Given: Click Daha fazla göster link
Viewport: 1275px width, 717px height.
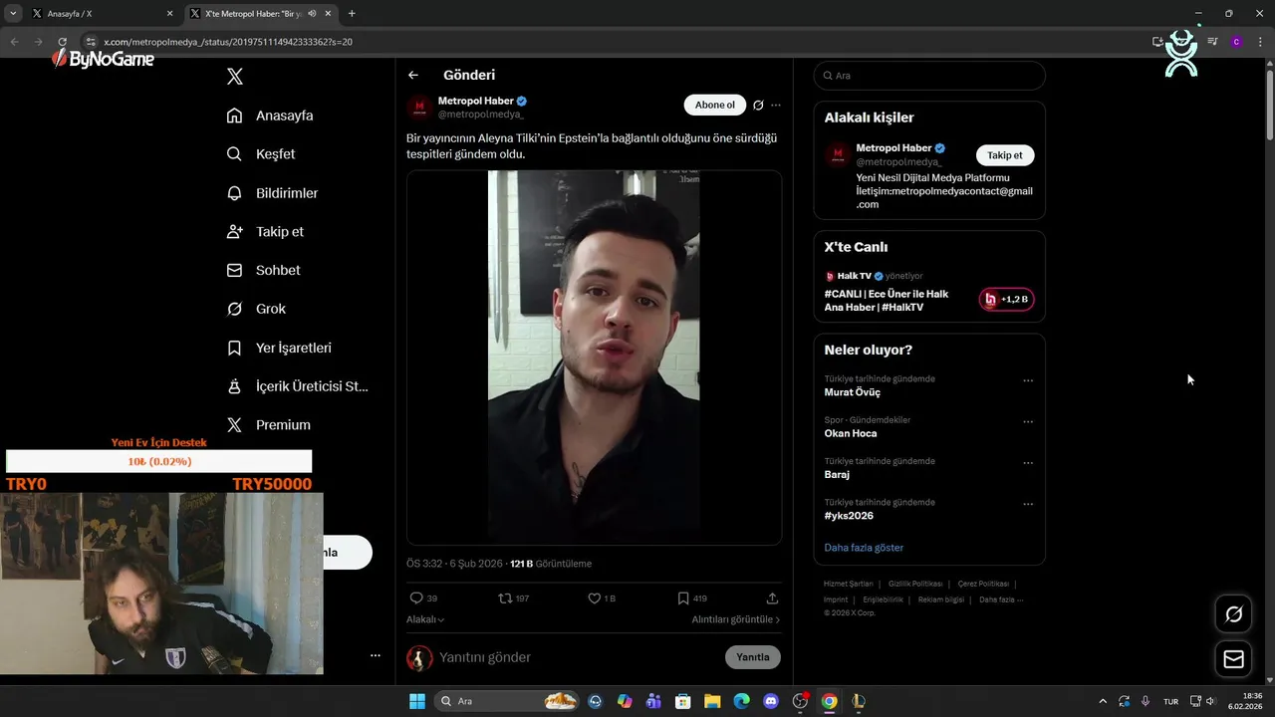Looking at the screenshot, I should pyautogui.click(x=864, y=548).
